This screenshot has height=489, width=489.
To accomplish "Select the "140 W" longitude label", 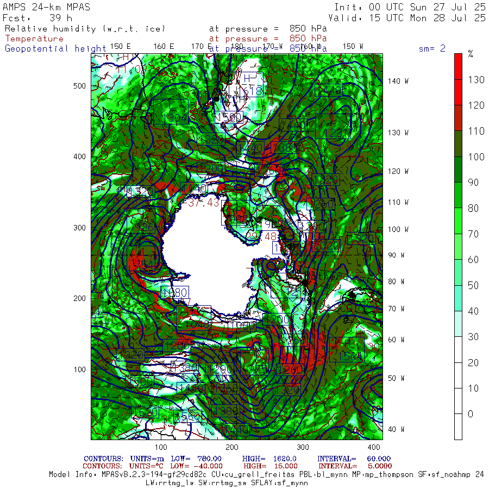I will click(398, 81).
